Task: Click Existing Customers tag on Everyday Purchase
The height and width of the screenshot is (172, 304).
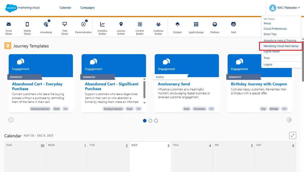Action: coord(40,109)
